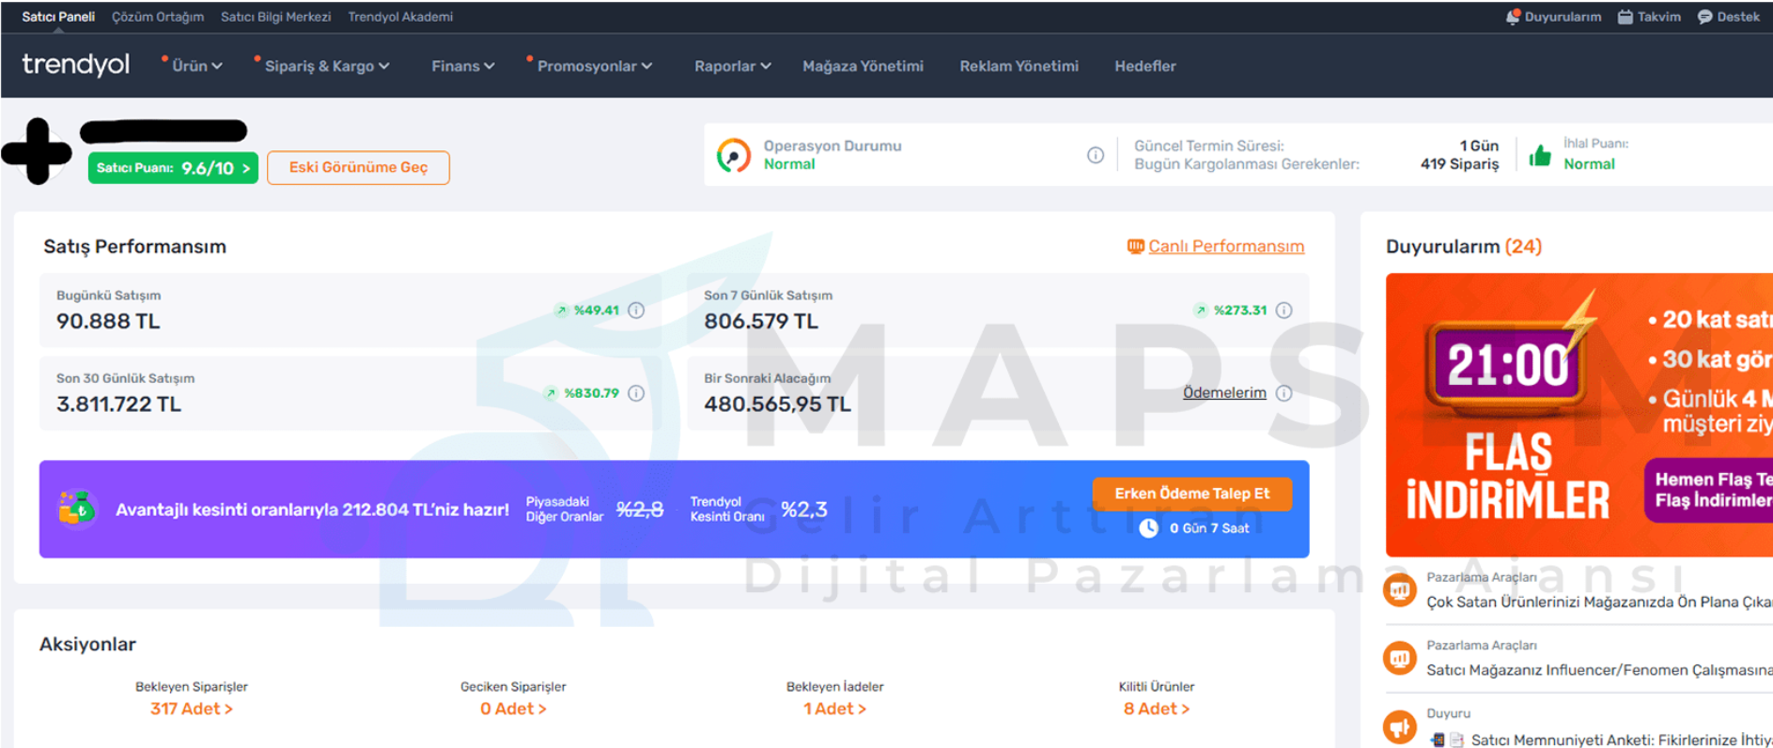This screenshot has width=1773, height=748.
Task: Click the Normal status under İhlal Puanı
Action: [x=1589, y=164]
